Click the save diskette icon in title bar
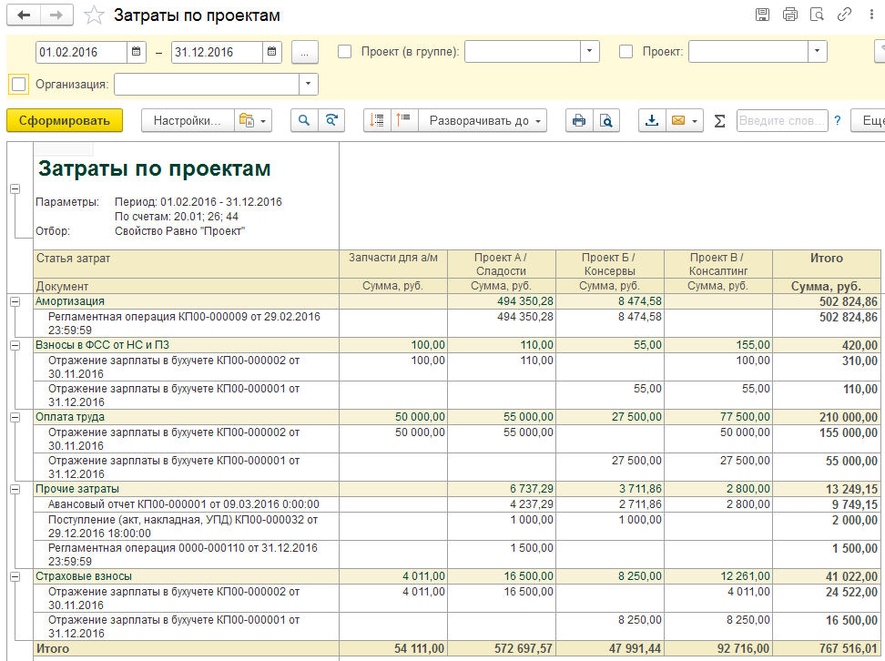The height and width of the screenshot is (661, 885). point(762,15)
